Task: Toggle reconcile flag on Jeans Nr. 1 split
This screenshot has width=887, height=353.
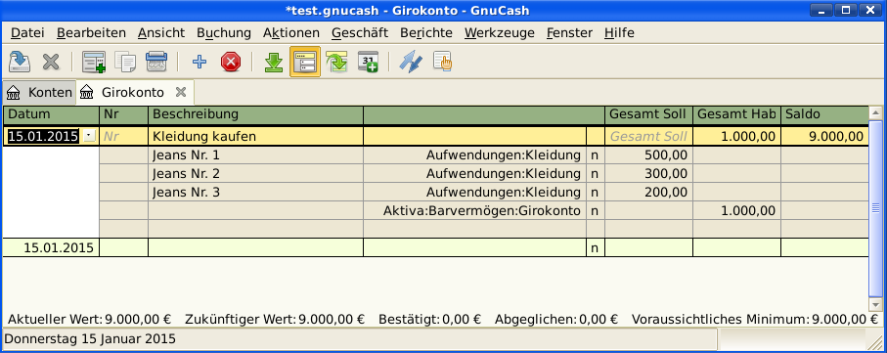Action: [595, 155]
